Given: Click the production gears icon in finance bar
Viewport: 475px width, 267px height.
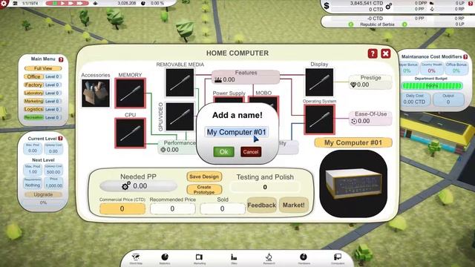Looking at the screenshot, I should click(x=389, y=6).
